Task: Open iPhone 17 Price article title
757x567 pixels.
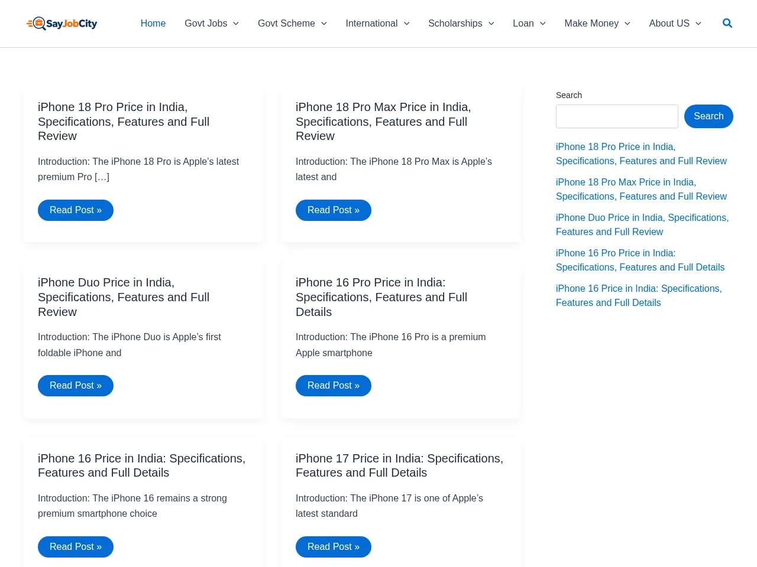Action: coord(399,465)
